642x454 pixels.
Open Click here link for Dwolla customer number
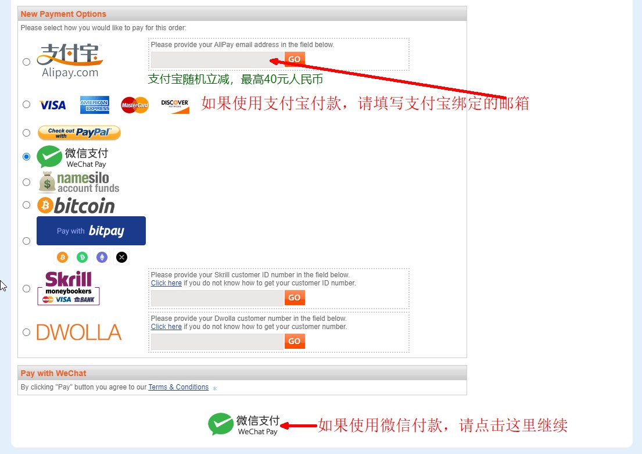(x=166, y=327)
